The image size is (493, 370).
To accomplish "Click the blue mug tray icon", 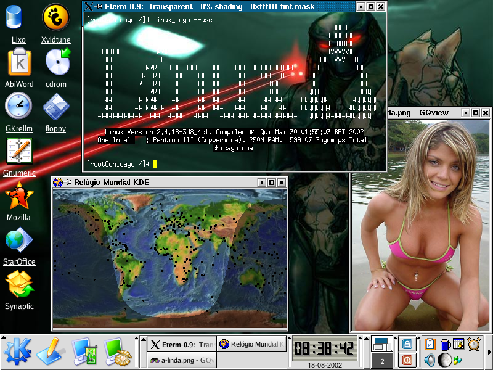I will (x=445, y=345).
